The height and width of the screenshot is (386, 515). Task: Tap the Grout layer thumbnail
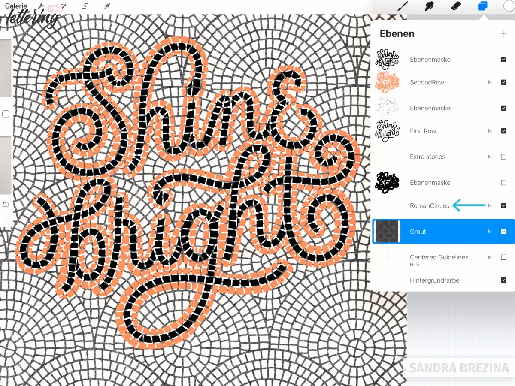point(387,232)
